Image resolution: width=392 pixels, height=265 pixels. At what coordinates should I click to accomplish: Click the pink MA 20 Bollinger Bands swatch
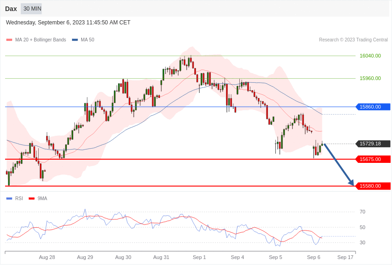(x=9, y=40)
